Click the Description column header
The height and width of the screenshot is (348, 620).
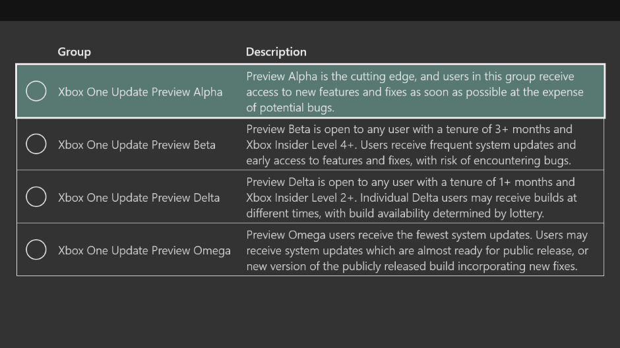click(x=276, y=51)
